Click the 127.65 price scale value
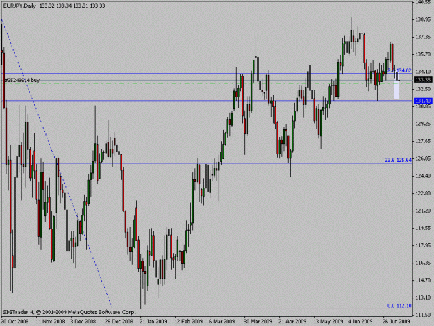 click(423, 141)
